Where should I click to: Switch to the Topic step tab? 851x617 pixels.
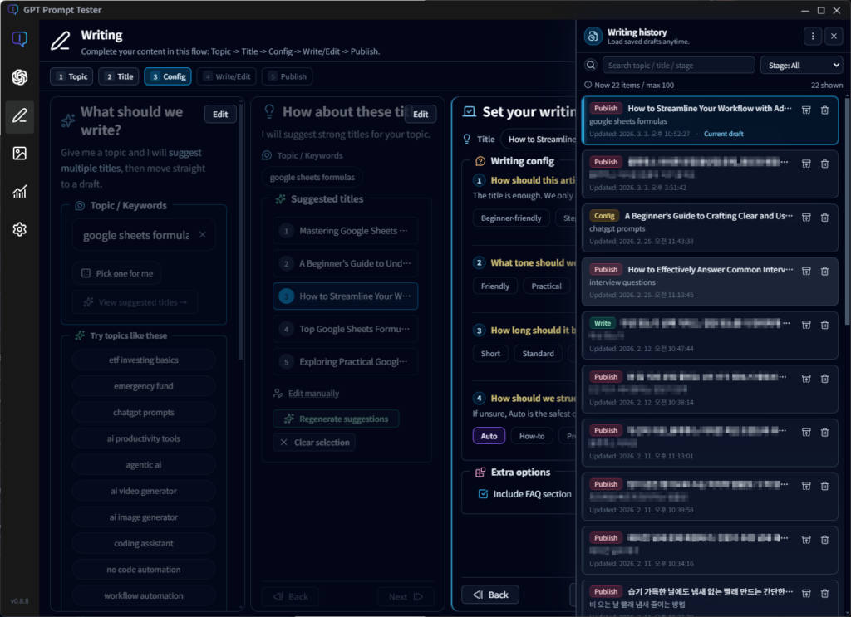71,76
